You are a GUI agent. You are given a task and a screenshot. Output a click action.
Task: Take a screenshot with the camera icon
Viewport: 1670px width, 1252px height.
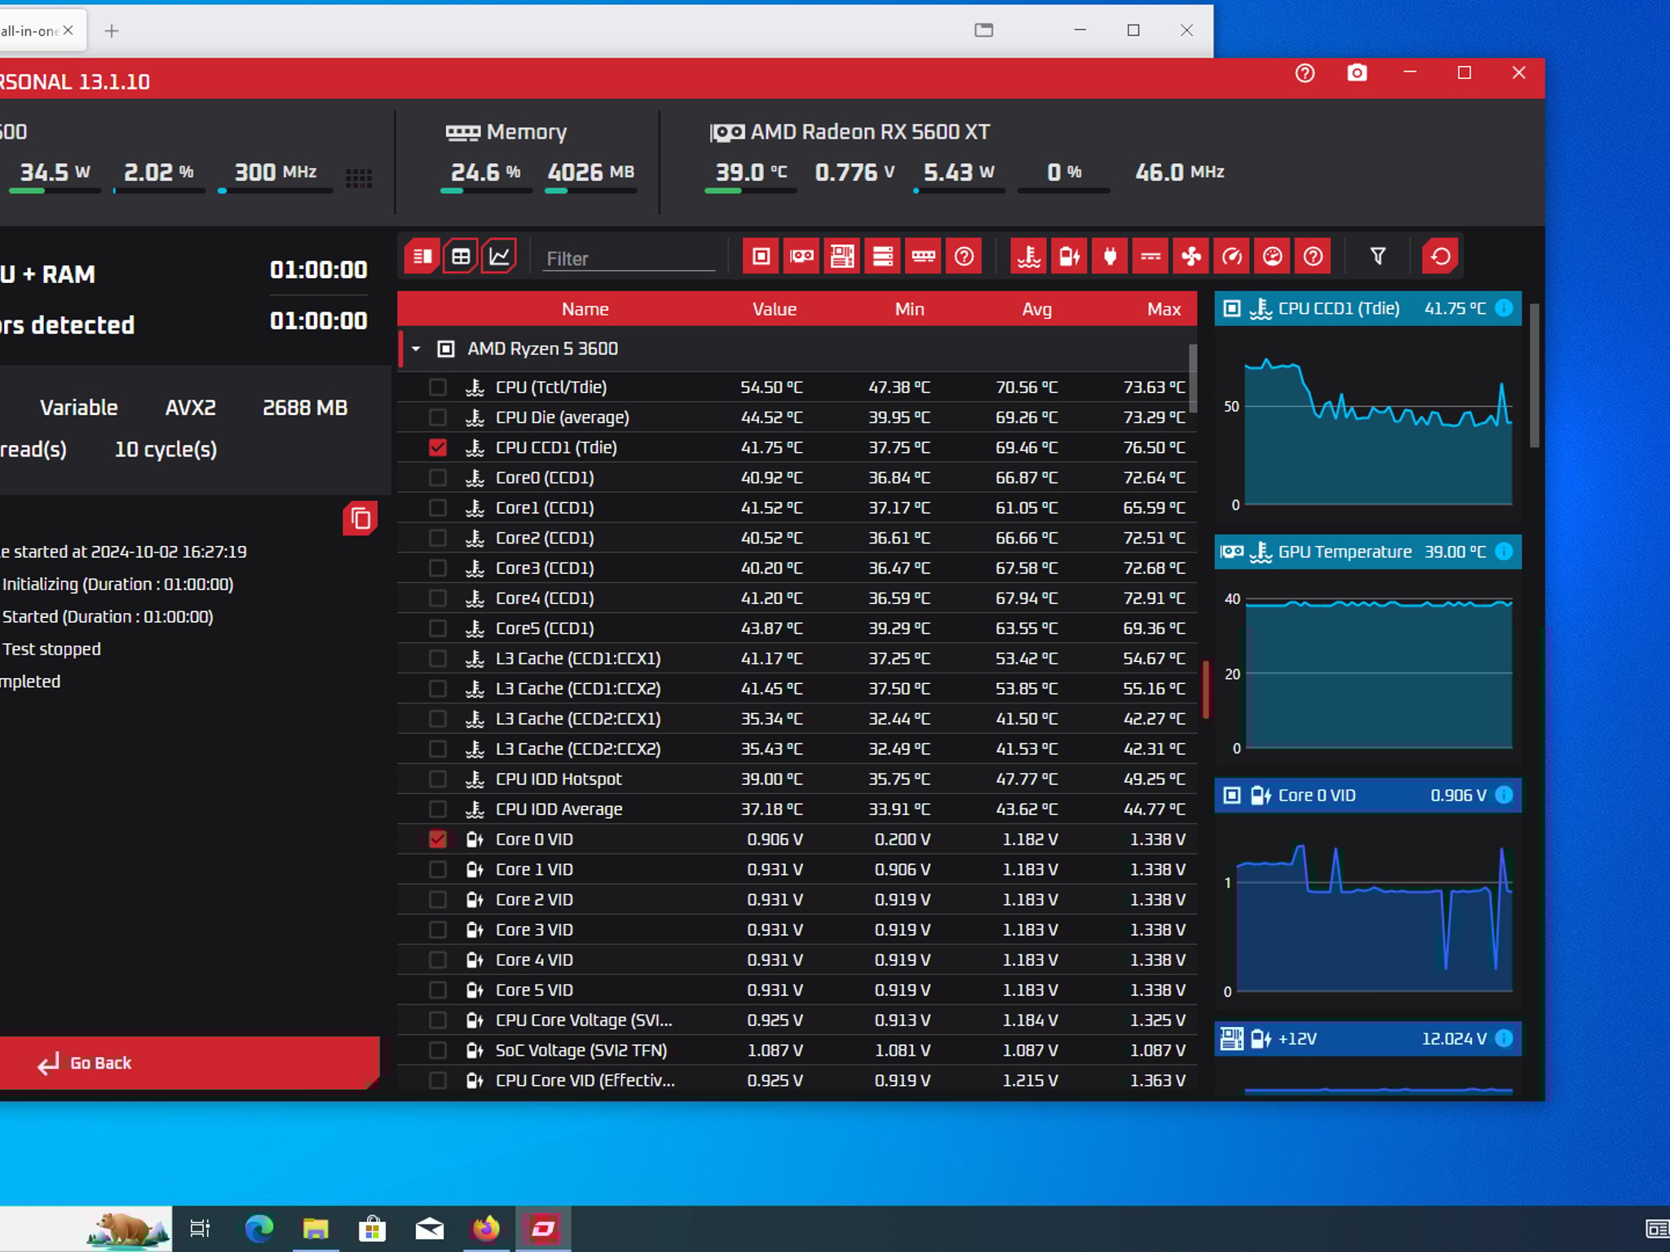(x=1356, y=73)
